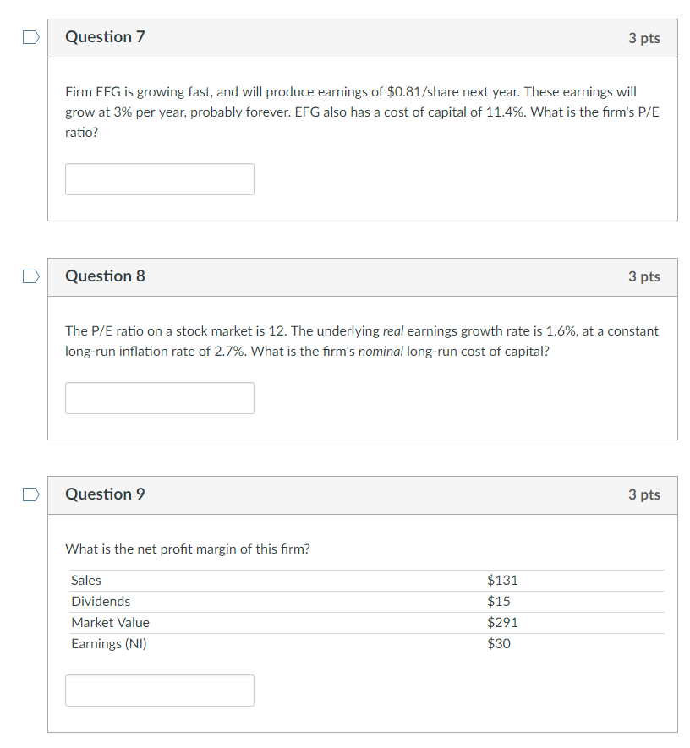Click the 3 pts label of Question 8
690x748 pixels.
643,277
